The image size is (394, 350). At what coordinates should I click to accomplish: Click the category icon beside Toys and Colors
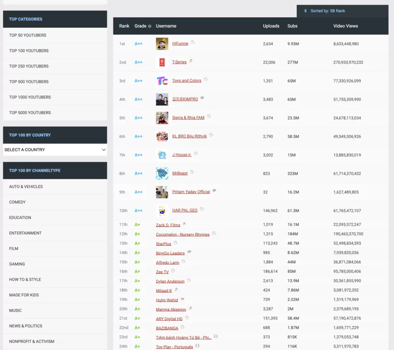[206, 79]
